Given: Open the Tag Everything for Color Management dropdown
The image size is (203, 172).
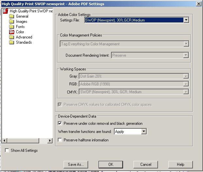Looking at the screenshot, I should coord(124,44).
